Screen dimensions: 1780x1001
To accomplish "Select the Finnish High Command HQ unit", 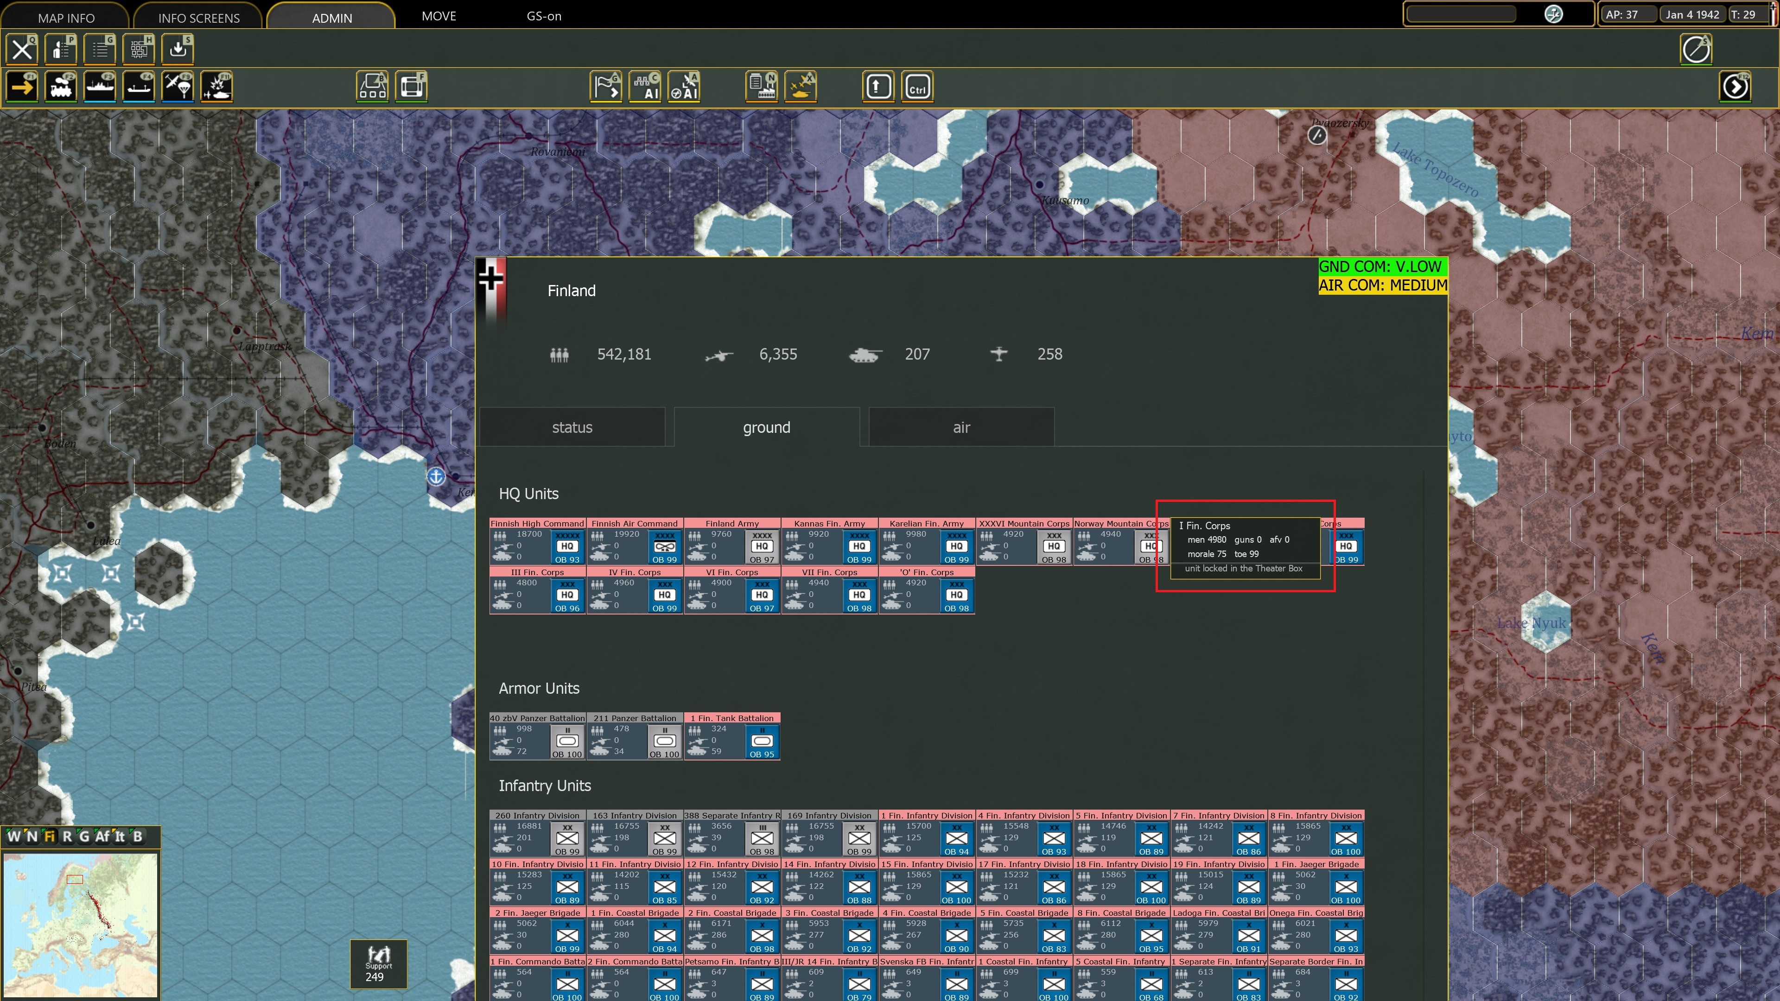I will (x=537, y=542).
